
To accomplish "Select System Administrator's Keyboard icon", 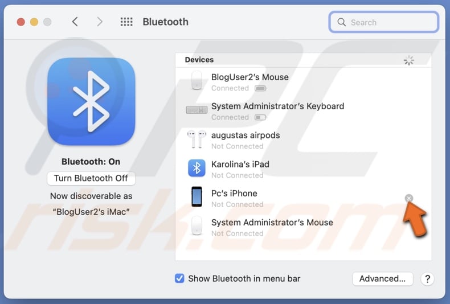I will 197,110.
